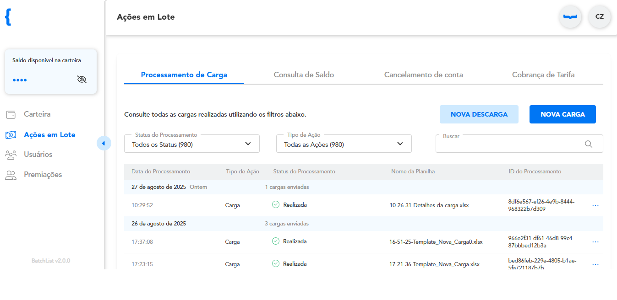Click the Realizada check icon in 17:23:15 row
The height and width of the screenshot is (300, 617).
(276, 263)
